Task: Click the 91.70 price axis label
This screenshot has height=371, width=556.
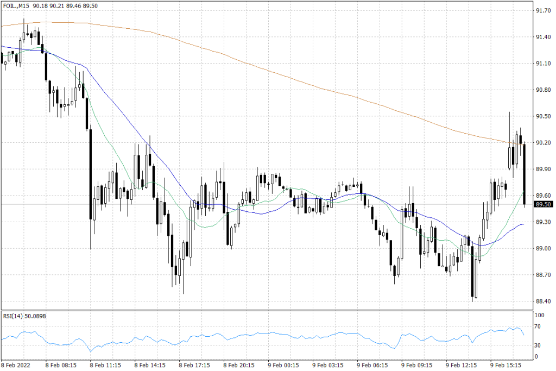Action: tap(544, 10)
